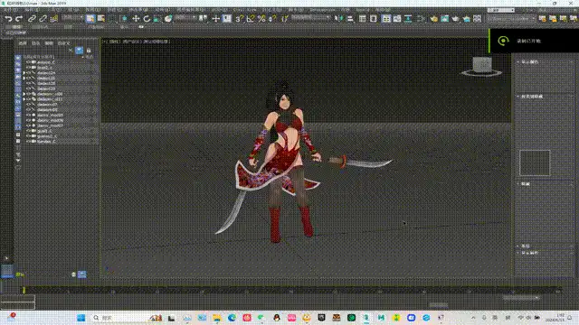The image size is (579, 325).
Task: Click the Render teapot icon
Action: coord(455,18)
